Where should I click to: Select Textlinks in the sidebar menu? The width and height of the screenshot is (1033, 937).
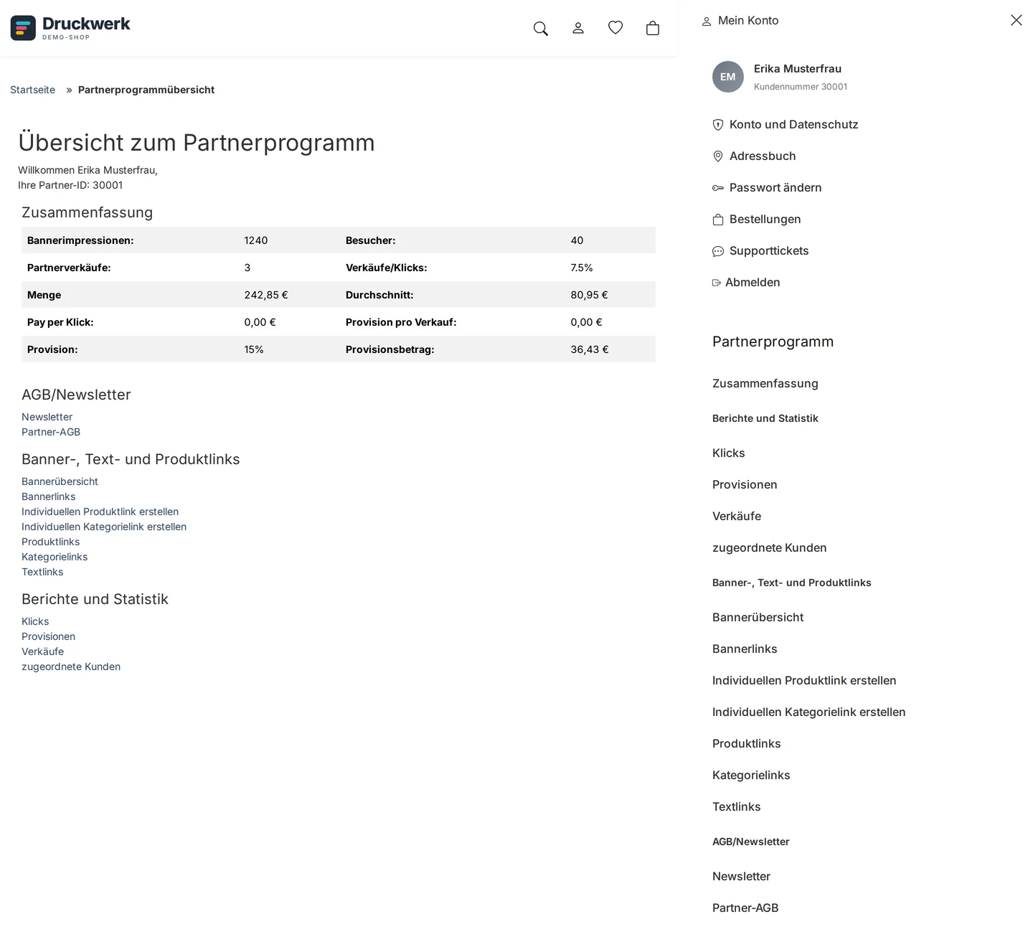[736, 806]
